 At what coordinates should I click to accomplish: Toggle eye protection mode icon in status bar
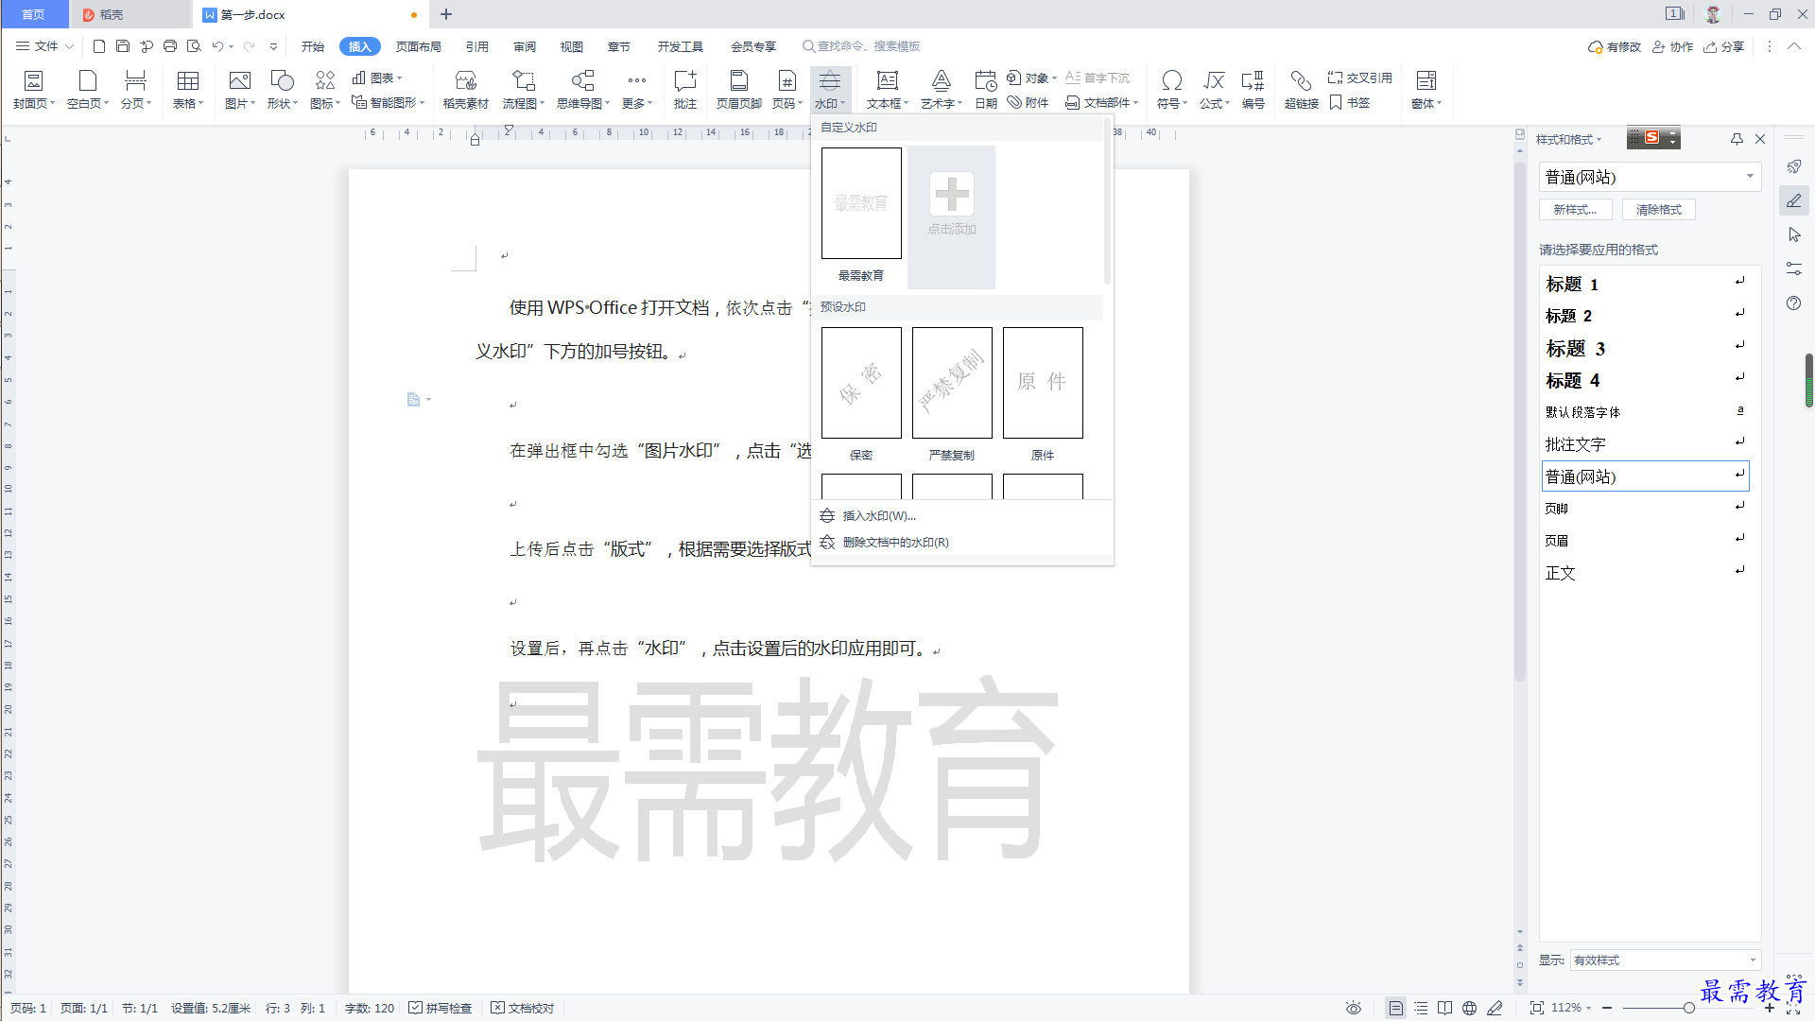coord(1354,1008)
